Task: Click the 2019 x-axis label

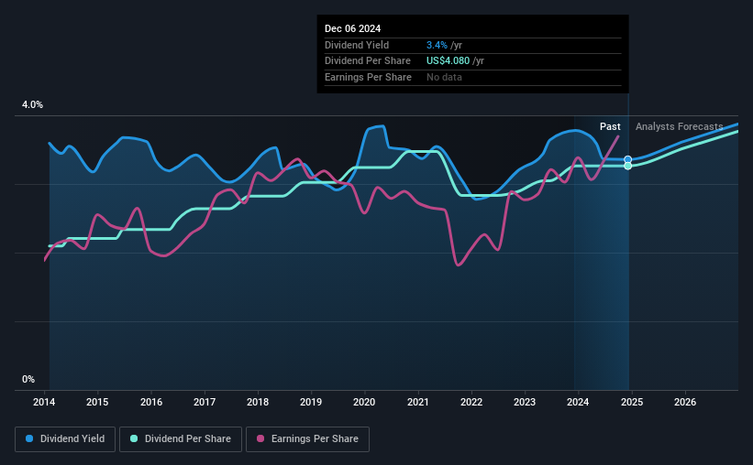Action: pyautogui.click(x=311, y=402)
